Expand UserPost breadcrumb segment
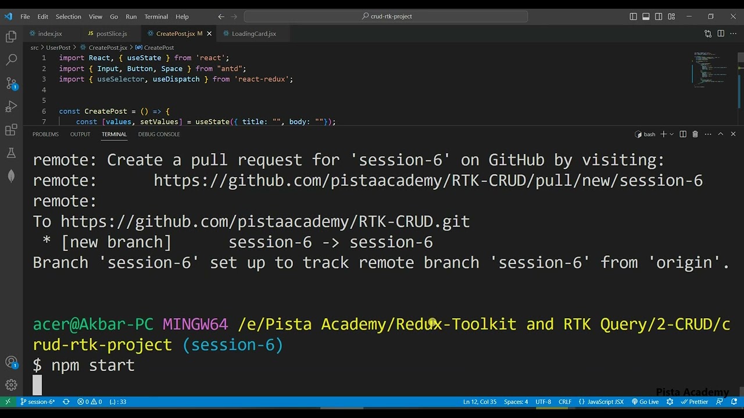This screenshot has width=744, height=418. click(x=58, y=48)
